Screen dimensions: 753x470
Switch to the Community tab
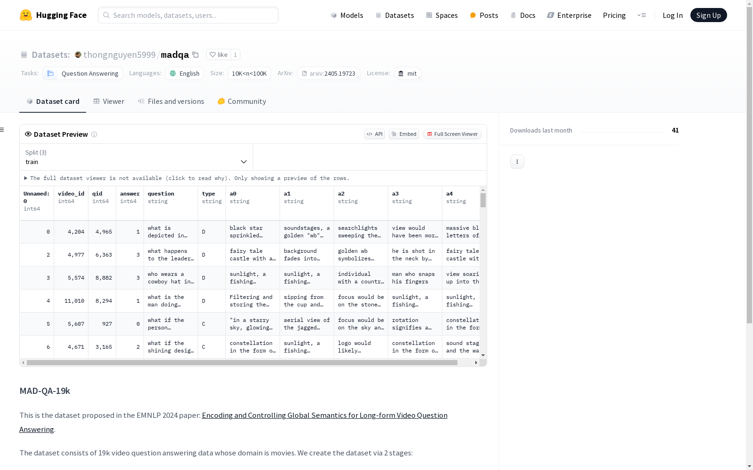(242, 102)
